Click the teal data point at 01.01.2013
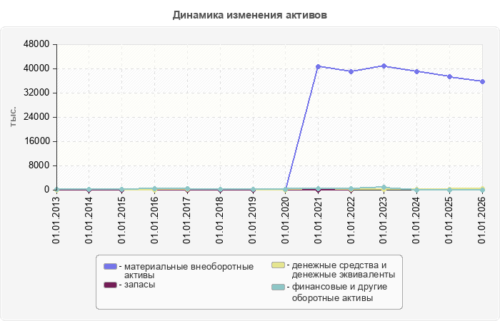 click(x=56, y=190)
